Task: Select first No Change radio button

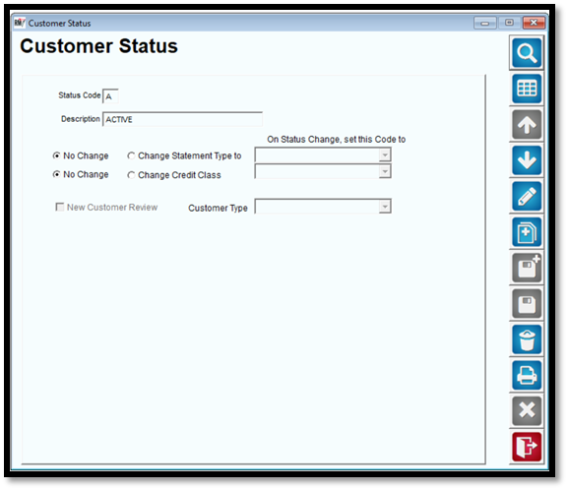Action: click(56, 155)
